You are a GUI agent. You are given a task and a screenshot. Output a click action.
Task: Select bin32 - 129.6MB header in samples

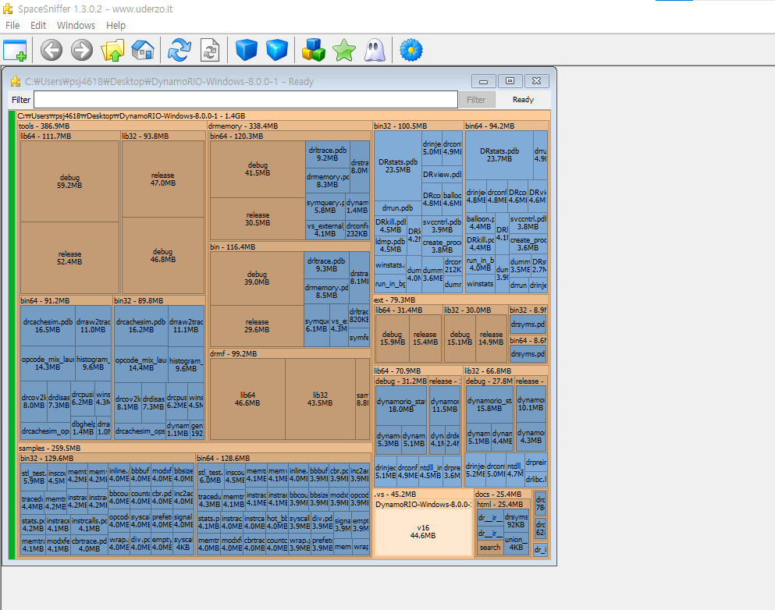pyautogui.click(x=107, y=459)
